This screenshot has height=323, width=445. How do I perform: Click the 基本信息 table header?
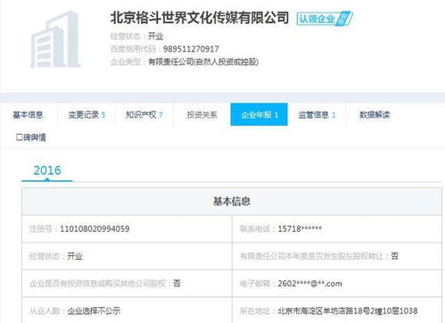[x=232, y=202]
